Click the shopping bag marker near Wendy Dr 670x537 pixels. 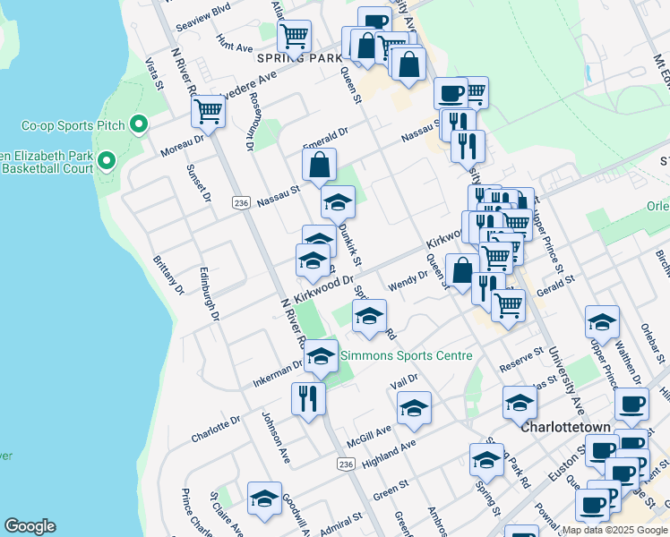[462, 270]
